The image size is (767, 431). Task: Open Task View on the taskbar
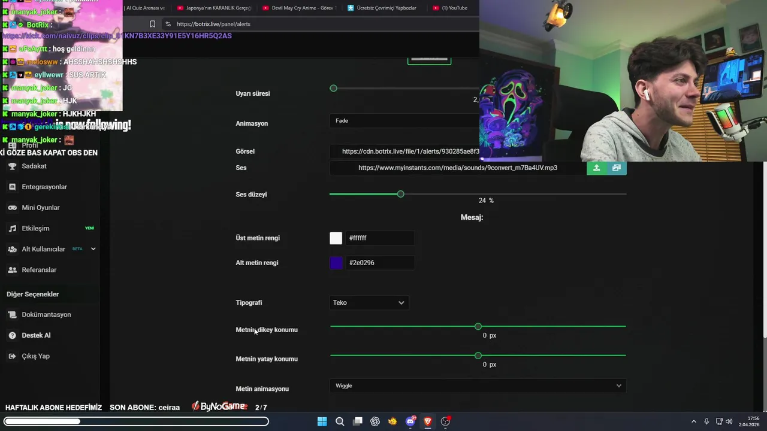tap(358, 421)
